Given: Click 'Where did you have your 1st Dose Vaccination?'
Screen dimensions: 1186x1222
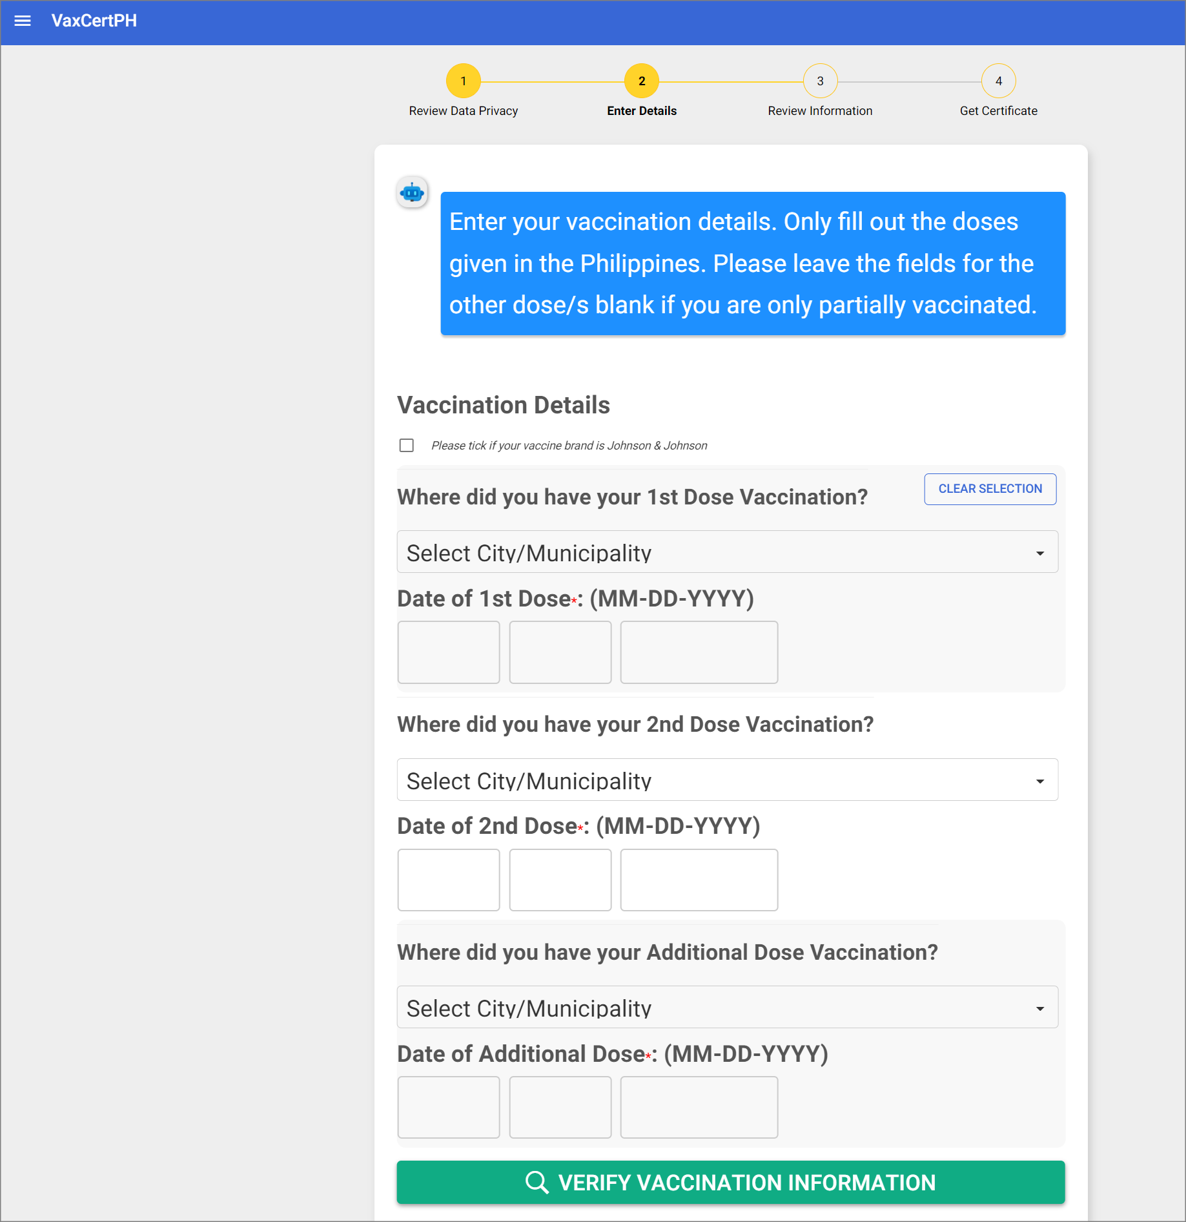Looking at the screenshot, I should point(633,497).
